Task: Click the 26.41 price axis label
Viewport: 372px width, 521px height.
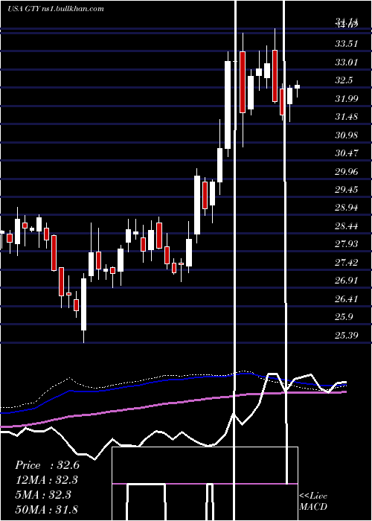Action: point(346,299)
